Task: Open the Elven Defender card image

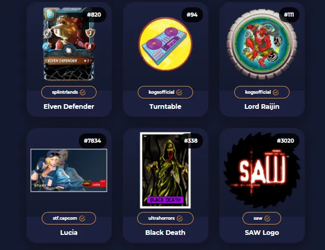Action: coord(69,44)
